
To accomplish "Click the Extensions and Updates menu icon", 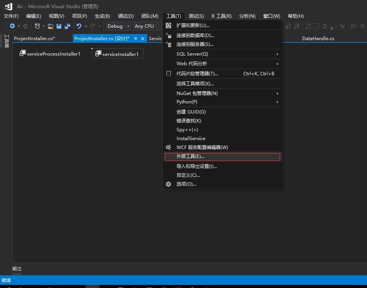I will coord(168,25).
